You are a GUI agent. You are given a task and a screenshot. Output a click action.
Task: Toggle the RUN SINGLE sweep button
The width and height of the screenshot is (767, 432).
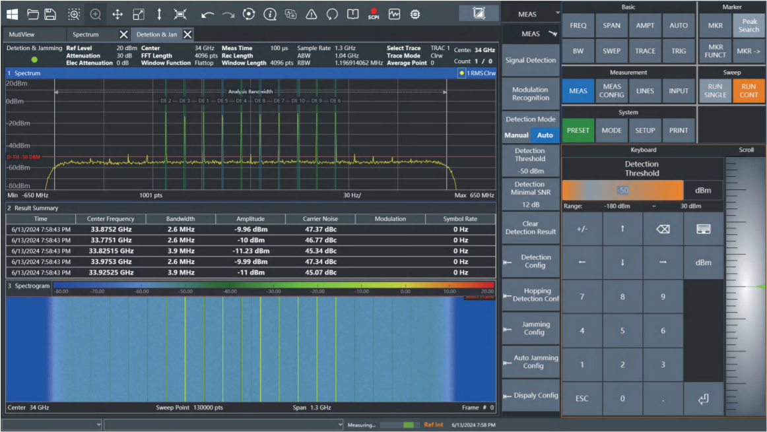pos(715,90)
